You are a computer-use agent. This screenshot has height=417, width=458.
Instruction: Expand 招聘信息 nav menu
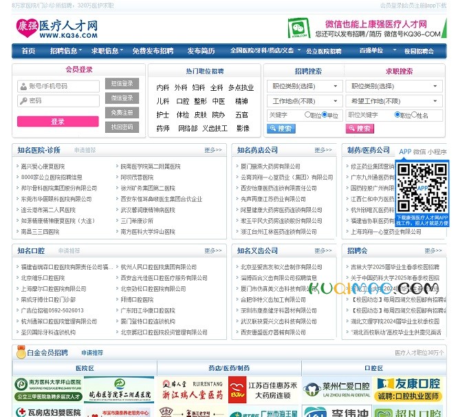pos(66,51)
